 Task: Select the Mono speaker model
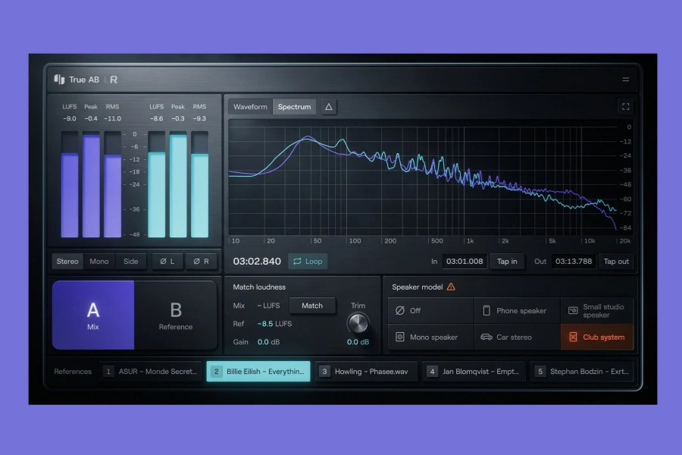pyautogui.click(x=430, y=337)
